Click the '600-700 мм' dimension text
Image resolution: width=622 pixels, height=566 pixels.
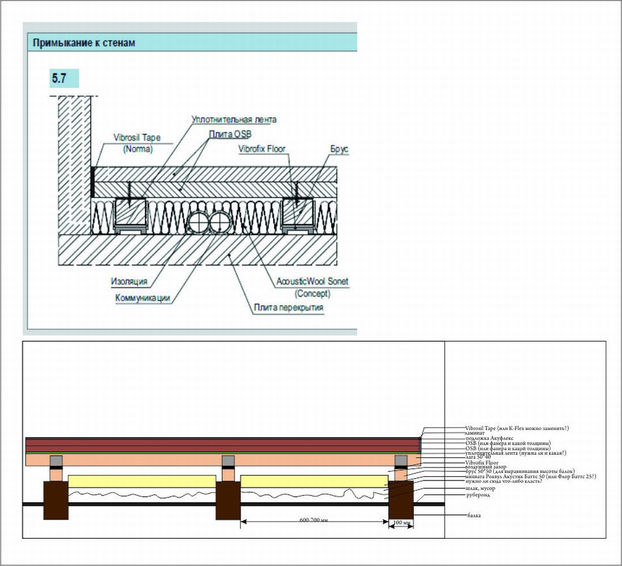tap(314, 520)
